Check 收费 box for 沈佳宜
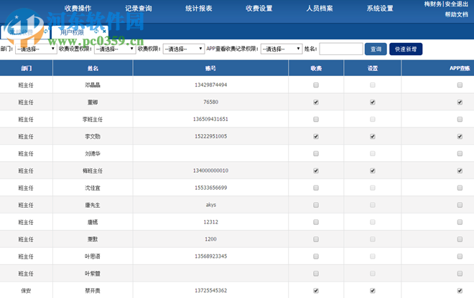Screen dimensions: 474x298 point(316,188)
